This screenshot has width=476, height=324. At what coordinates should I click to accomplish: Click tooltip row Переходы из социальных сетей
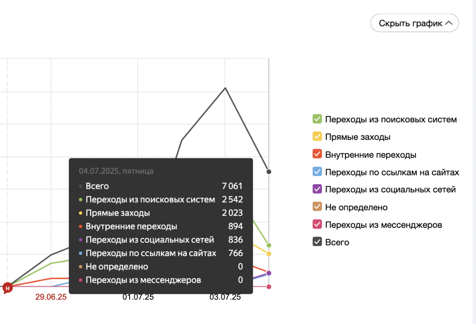(x=150, y=240)
